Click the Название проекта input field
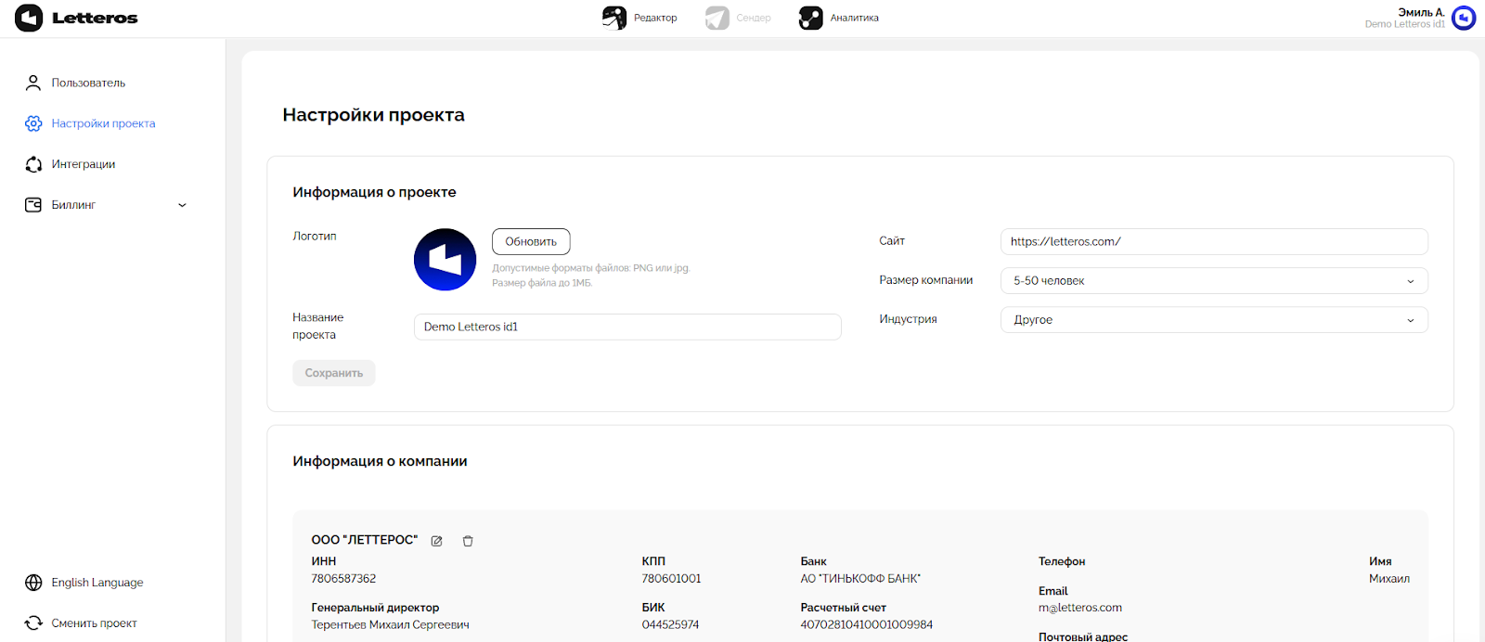The width and height of the screenshot is (1485, 642). click(626, 327)
